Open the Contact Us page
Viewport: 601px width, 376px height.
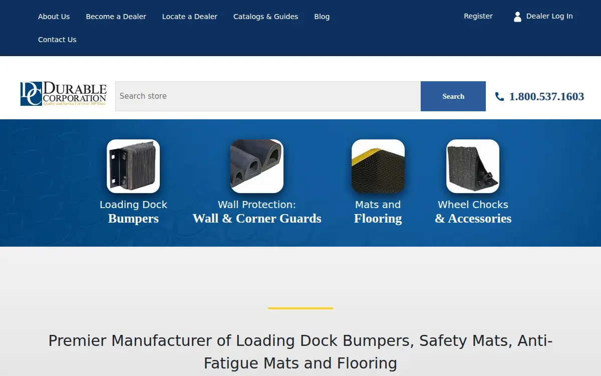click(57, 40)
